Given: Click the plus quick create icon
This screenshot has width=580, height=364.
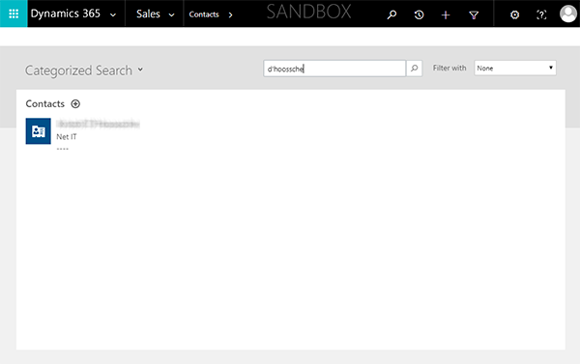Looking at the screenshot, I should pyautogui.click(x=446, y=14).
